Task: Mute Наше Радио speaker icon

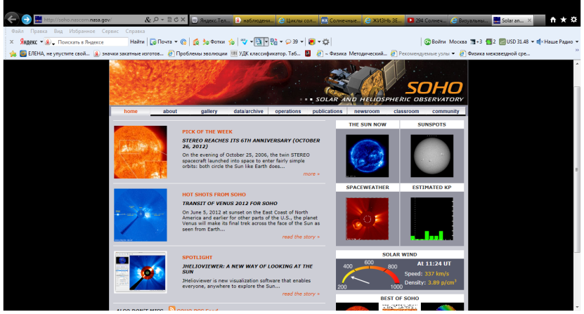Action: 539,41
